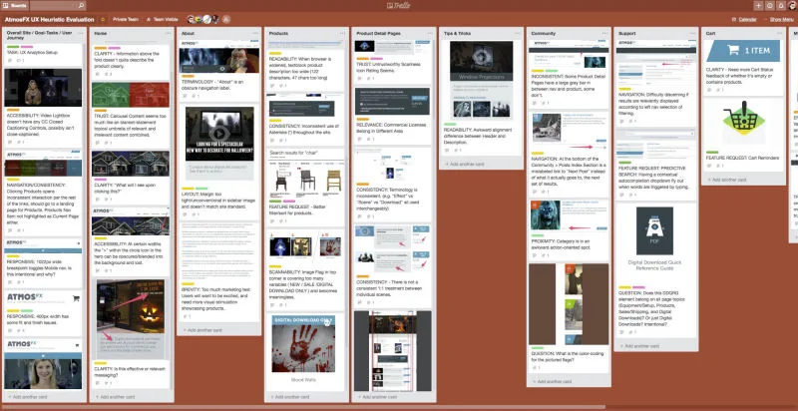Click the plus create icon in header
Image resolution: width=798 pixels, height=411 pixels.
(758, 6)
